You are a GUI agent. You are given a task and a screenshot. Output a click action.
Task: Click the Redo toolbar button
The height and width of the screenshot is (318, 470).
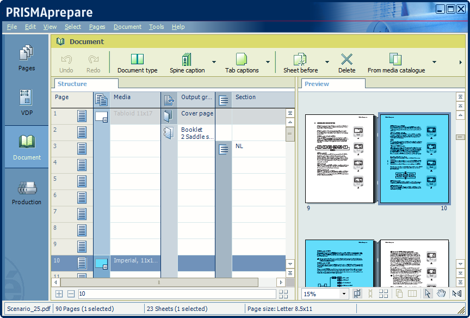(93, 64)
